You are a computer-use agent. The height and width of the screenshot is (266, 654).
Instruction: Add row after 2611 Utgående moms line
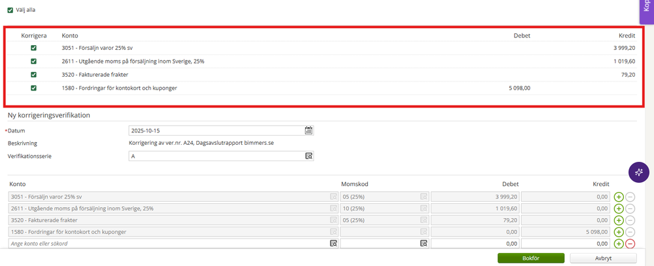point(619,208)
